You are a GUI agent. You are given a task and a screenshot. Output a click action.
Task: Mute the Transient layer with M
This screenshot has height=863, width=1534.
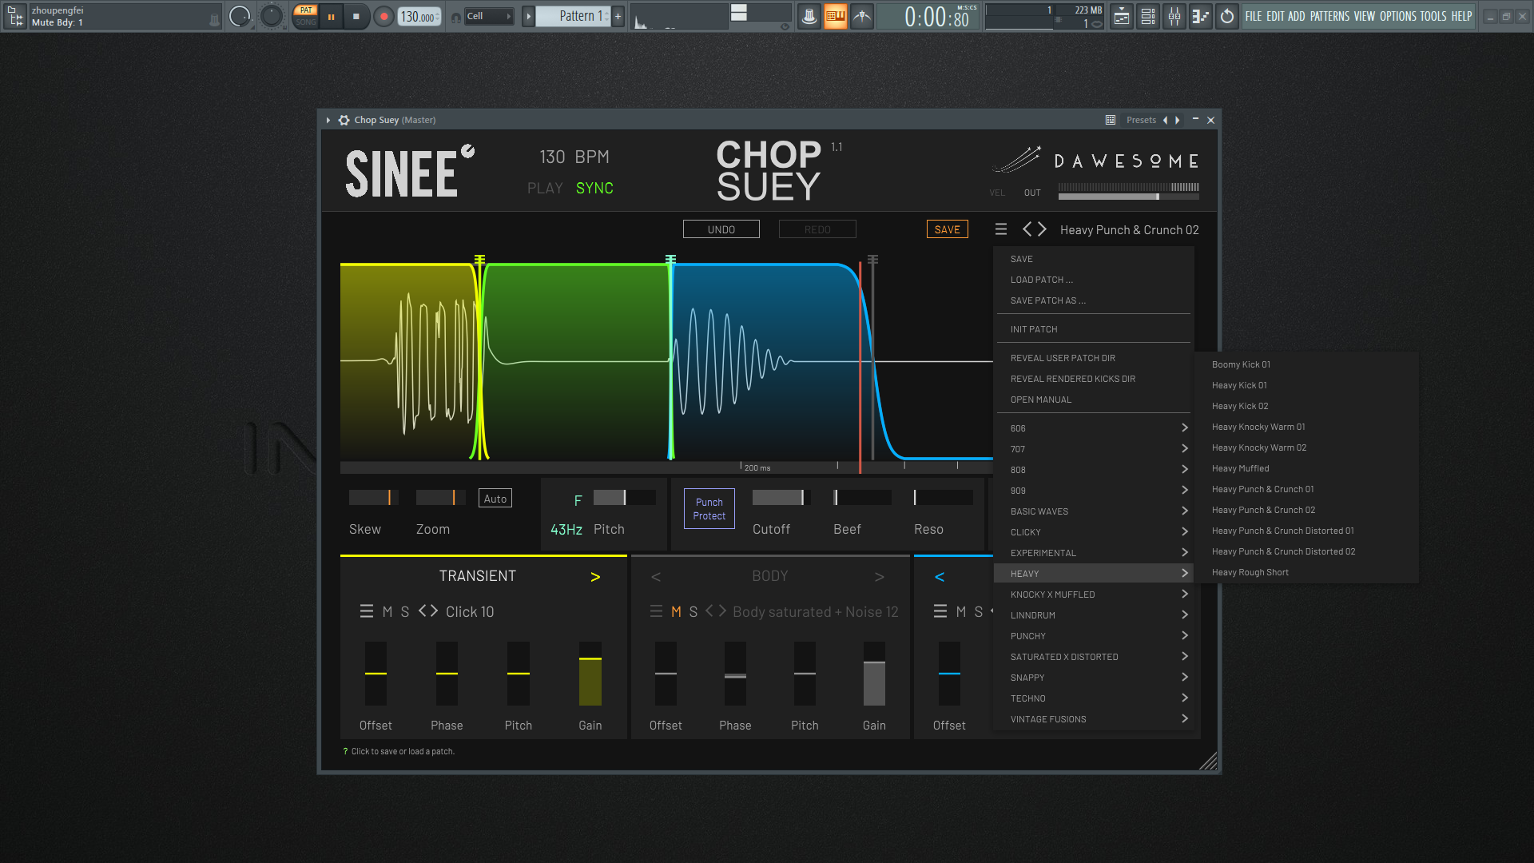pos(387,611)
